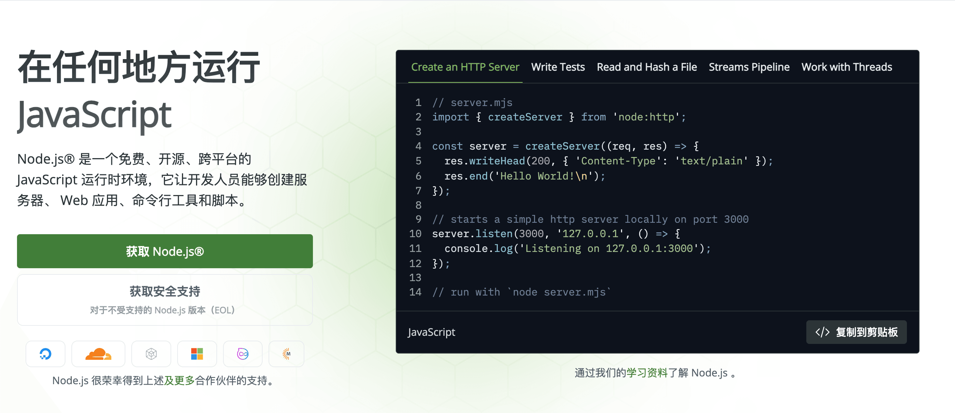Click the console.log 'Listening on' line
This screenshot has height=413, width=955.
(578, 249)
